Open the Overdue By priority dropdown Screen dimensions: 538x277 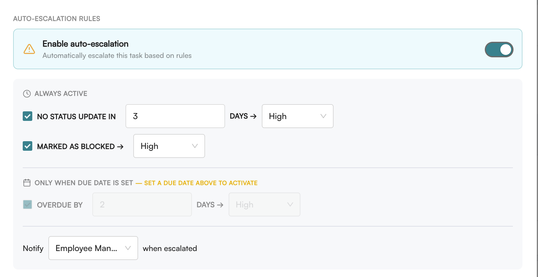(x=264, y=204)
